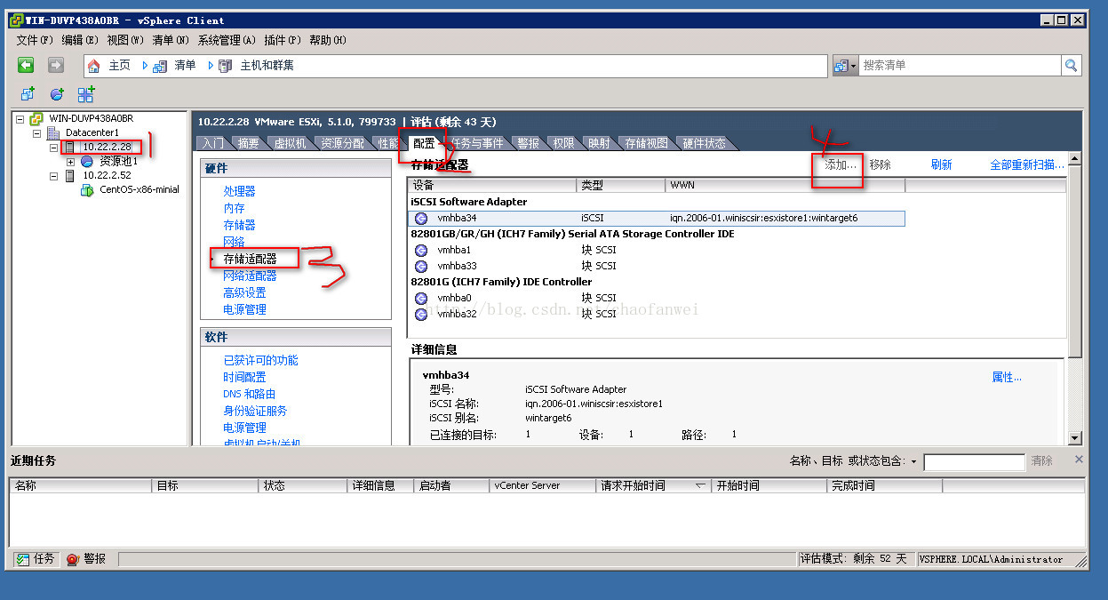The width and height of the screenshot is (1108, 600).
Task: Select the 网络适配器 network adapters link
Action: pyautogui.click(x=250, y=276)
